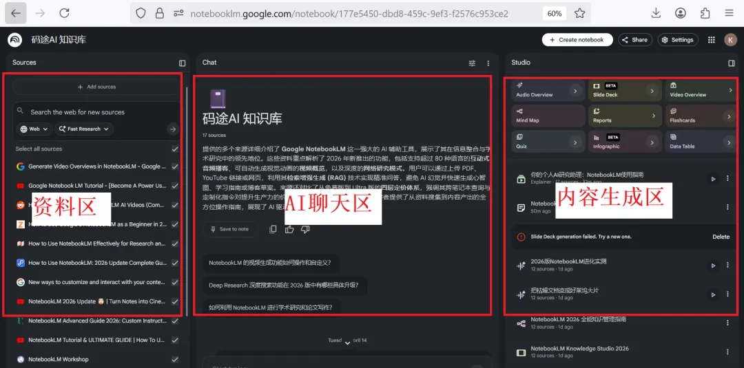The width and height of the screenshot is (744, 368).
Task: Delete the failed Slide Deck generation
Action: pos(721,237)
